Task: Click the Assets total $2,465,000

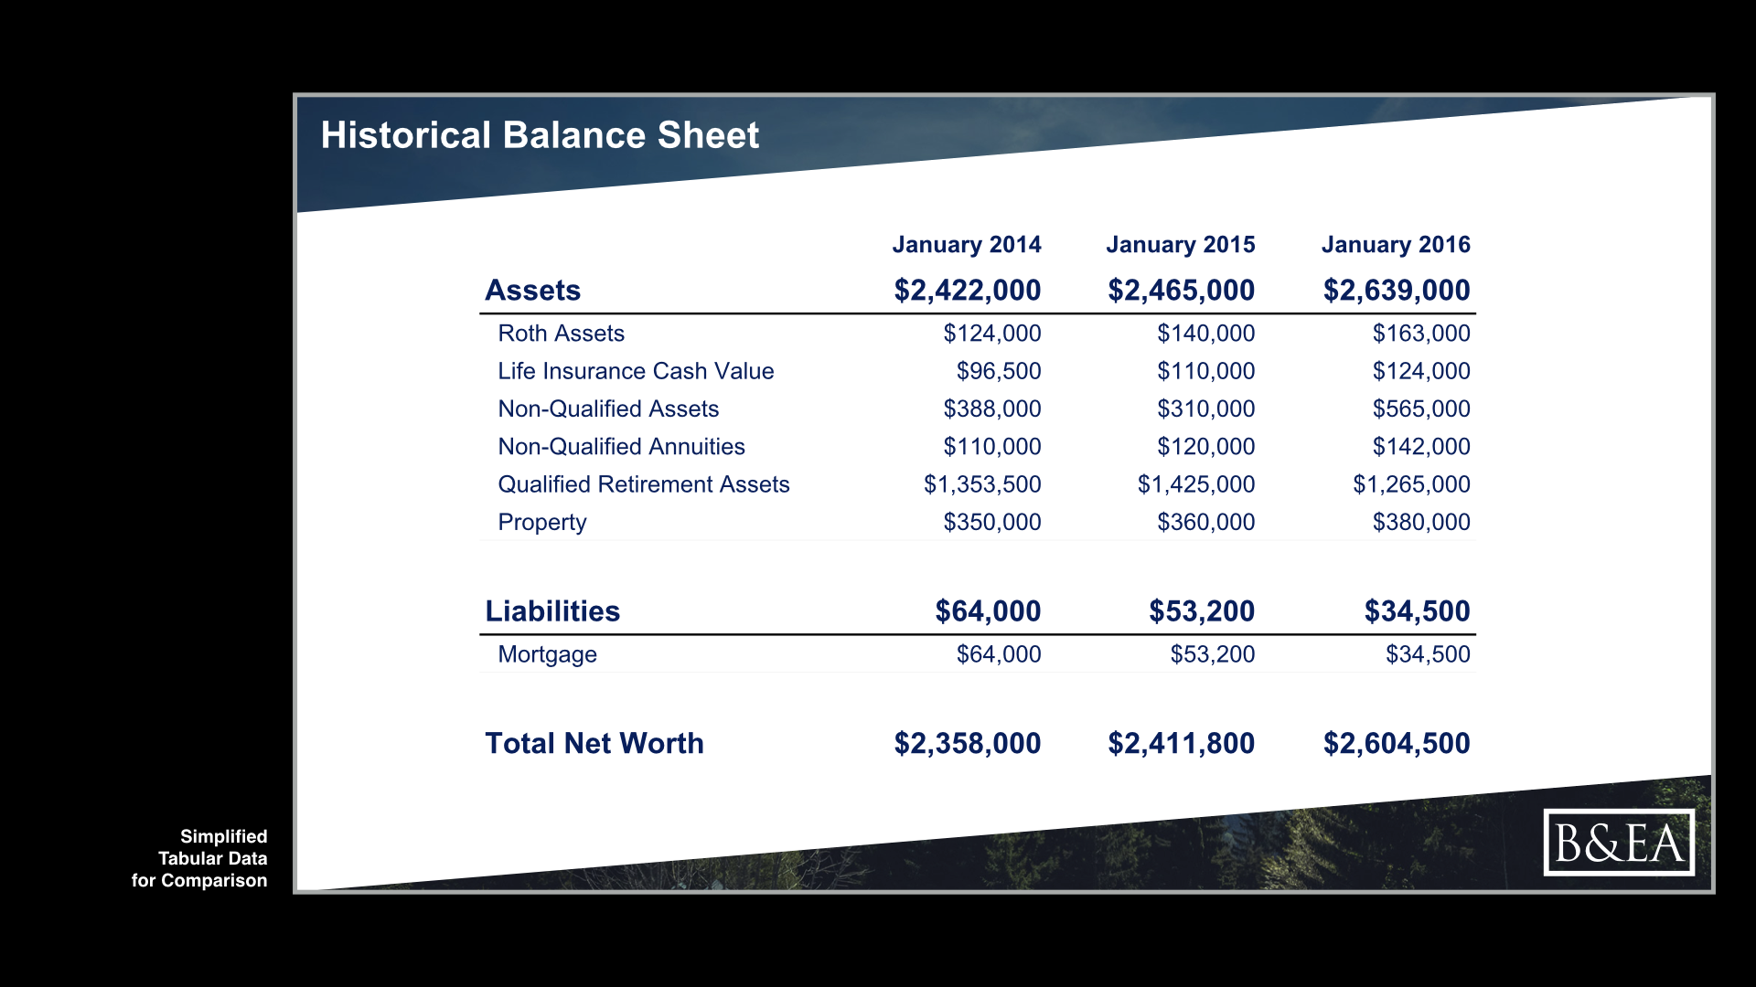Action: tap(1182, 290)
